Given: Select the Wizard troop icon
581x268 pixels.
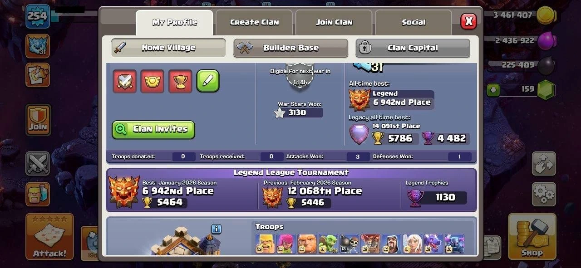Looking at the screenshot, I should click(391, 244).
